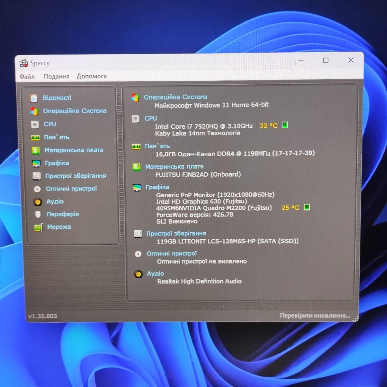Viewport: 387px width, 387px height.
Task: Click the FUJITSU FJNB2AD (Onboard) text
Action: tap(198, 174)
